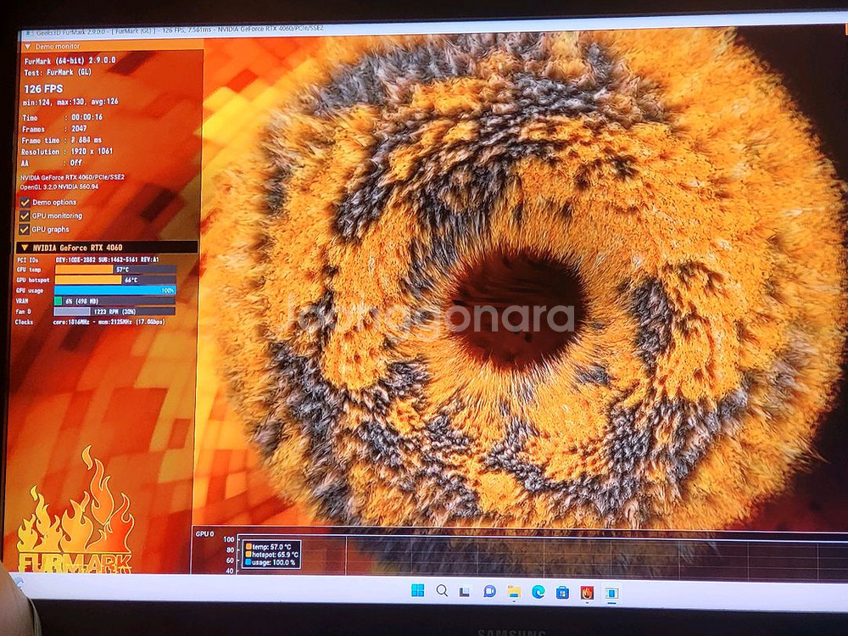The height and width of the screenshot is (636, 848).
Task: Click the Frame time 7.684 ms value
Action: (86, 140)
